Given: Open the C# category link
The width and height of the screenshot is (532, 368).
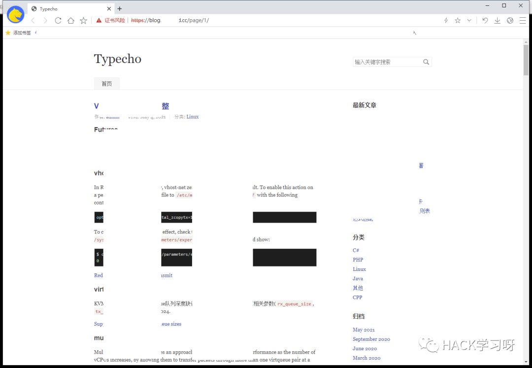Looking at the screenshot, I should click(x=356, y=250).
